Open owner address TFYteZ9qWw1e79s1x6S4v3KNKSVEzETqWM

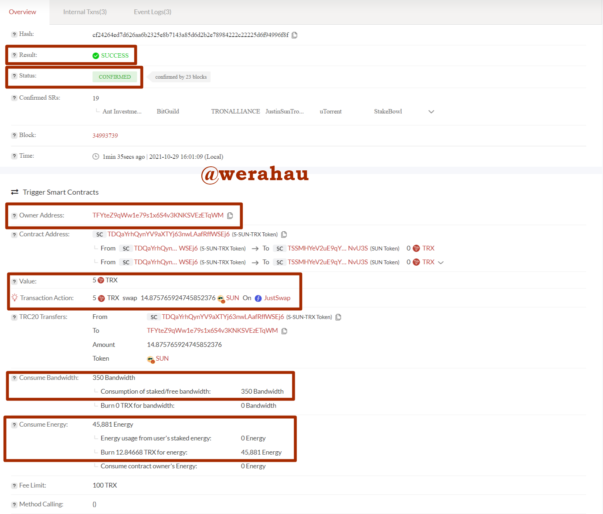click(x=158, y=215)
